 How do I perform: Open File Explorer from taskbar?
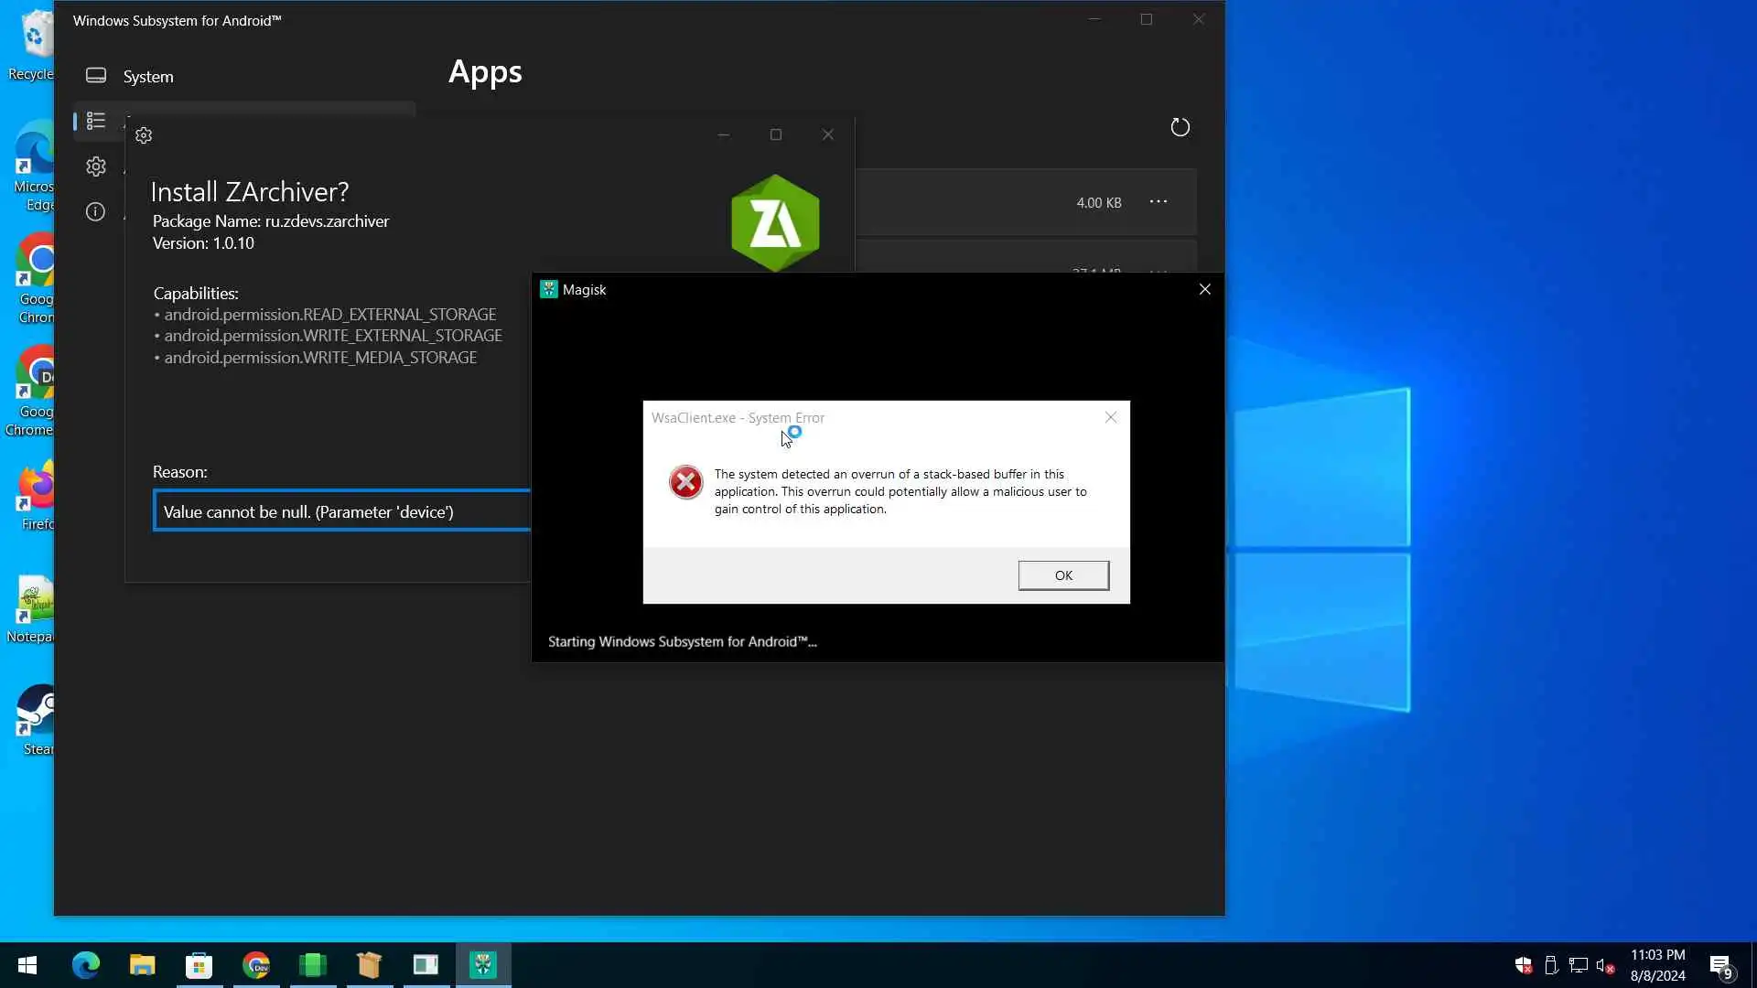142,965
